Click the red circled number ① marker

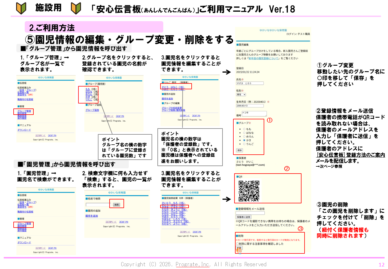(270, 120)
